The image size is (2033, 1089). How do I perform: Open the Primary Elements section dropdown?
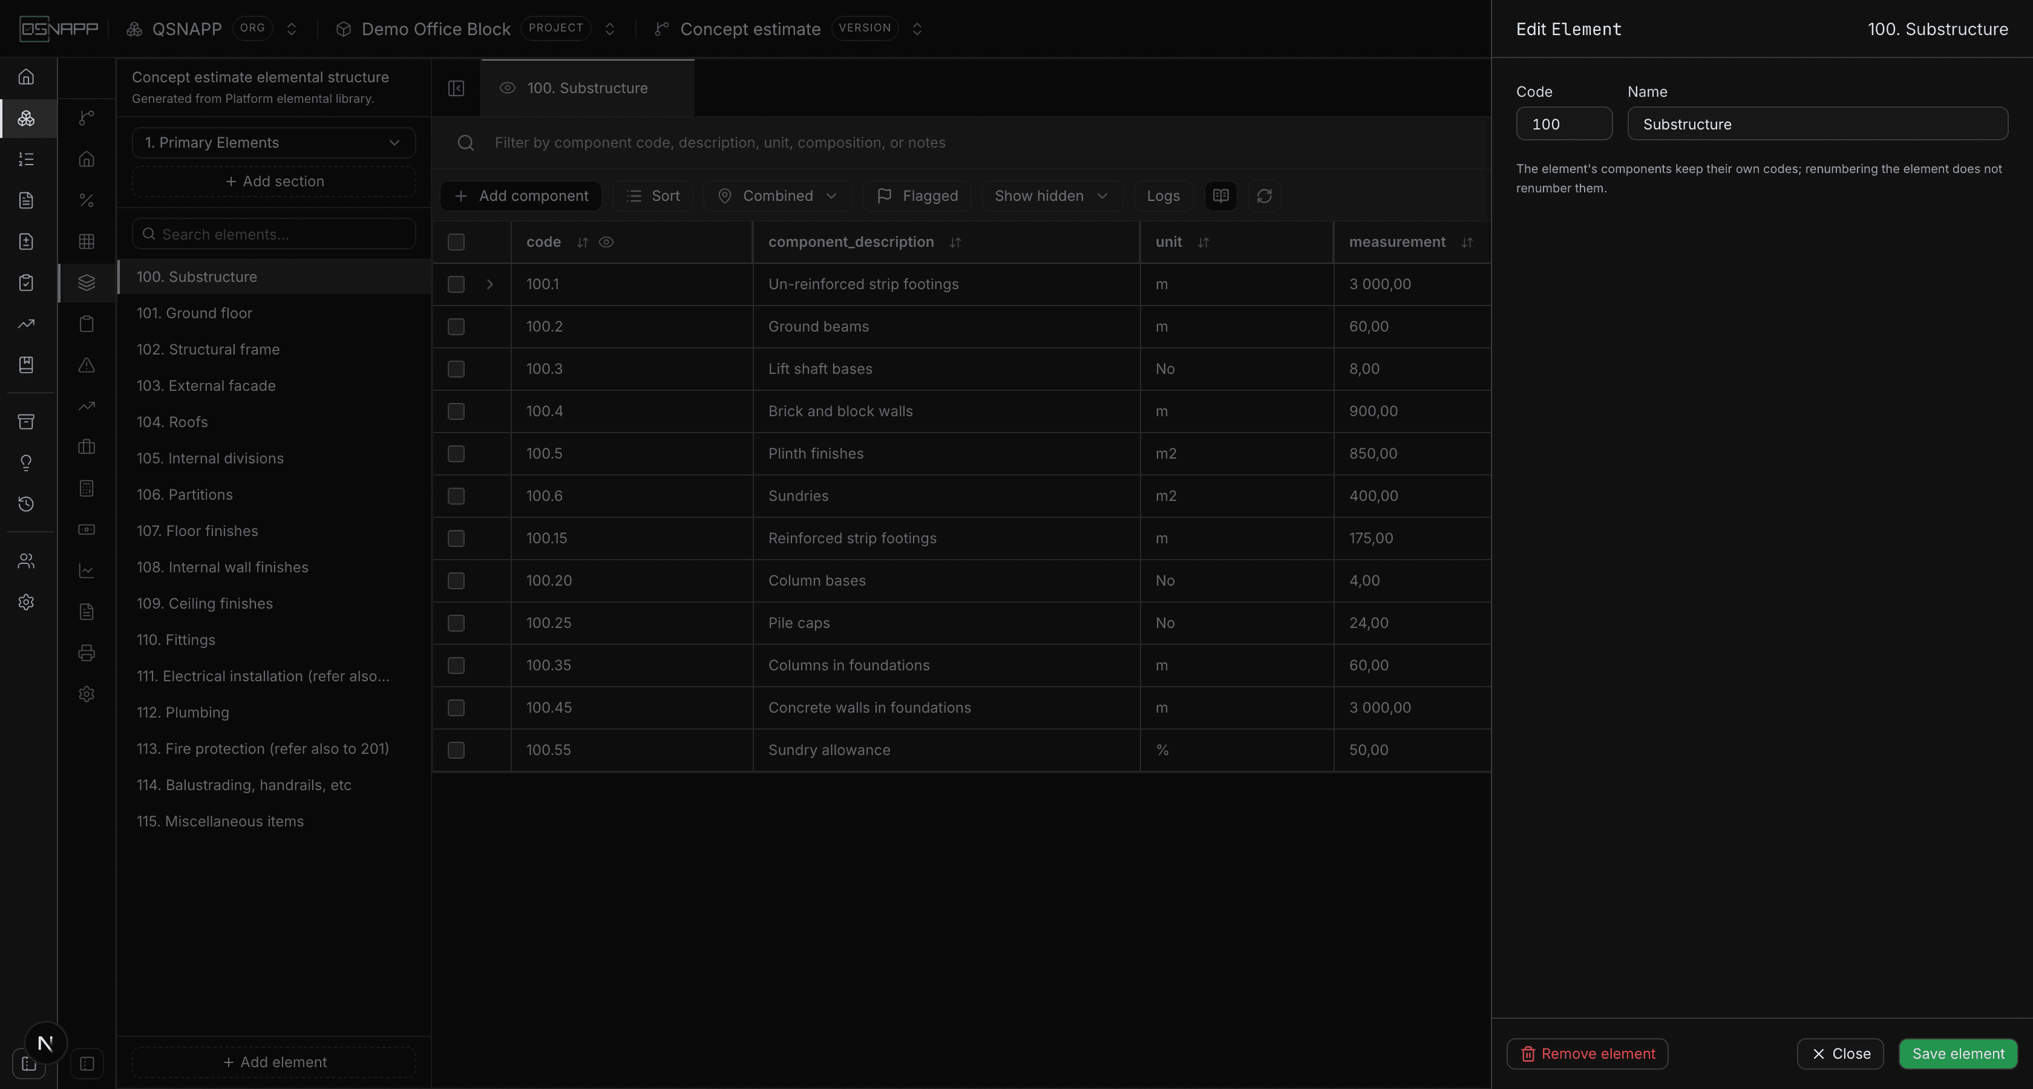tap(273, 143)
